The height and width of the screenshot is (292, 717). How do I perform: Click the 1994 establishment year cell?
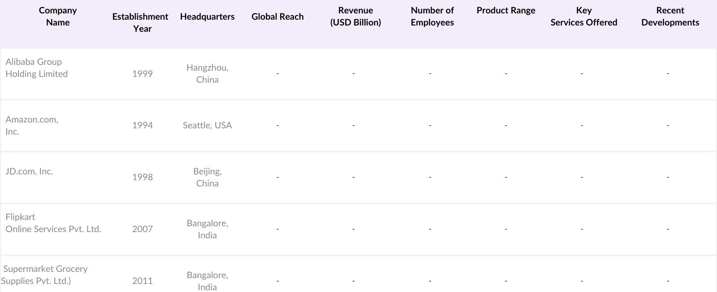tap(143, 126)
